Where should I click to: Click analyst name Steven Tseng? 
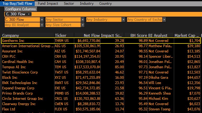159,109
